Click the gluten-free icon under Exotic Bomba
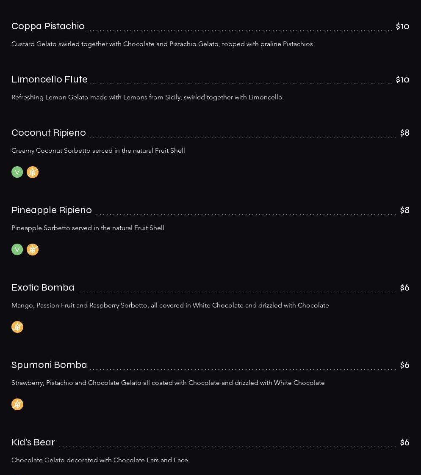The width and height of the screenshot is (421, 475). point(17,327)
